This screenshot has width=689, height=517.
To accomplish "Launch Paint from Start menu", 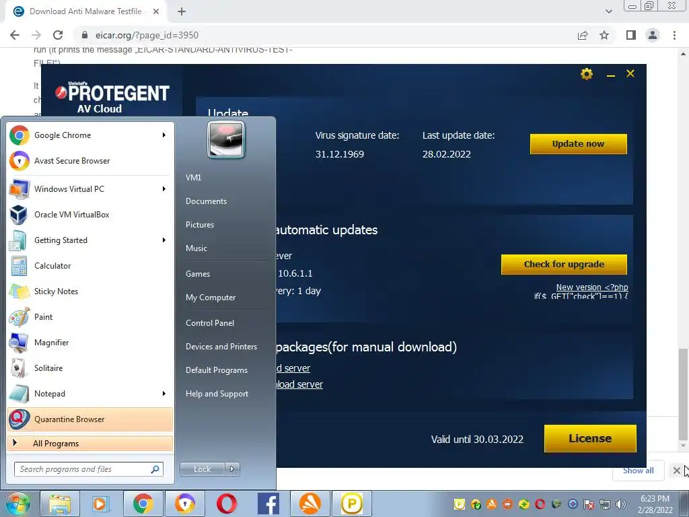I will coord(90,316).
